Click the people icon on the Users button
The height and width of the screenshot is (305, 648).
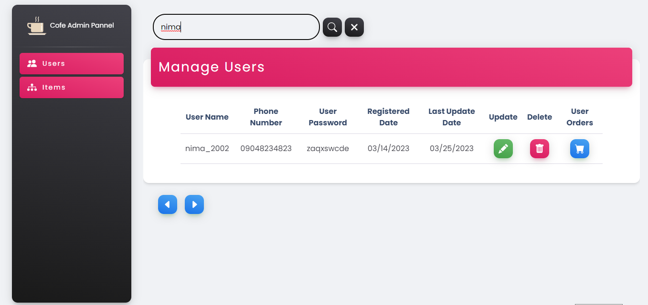(x=32, y=63)
